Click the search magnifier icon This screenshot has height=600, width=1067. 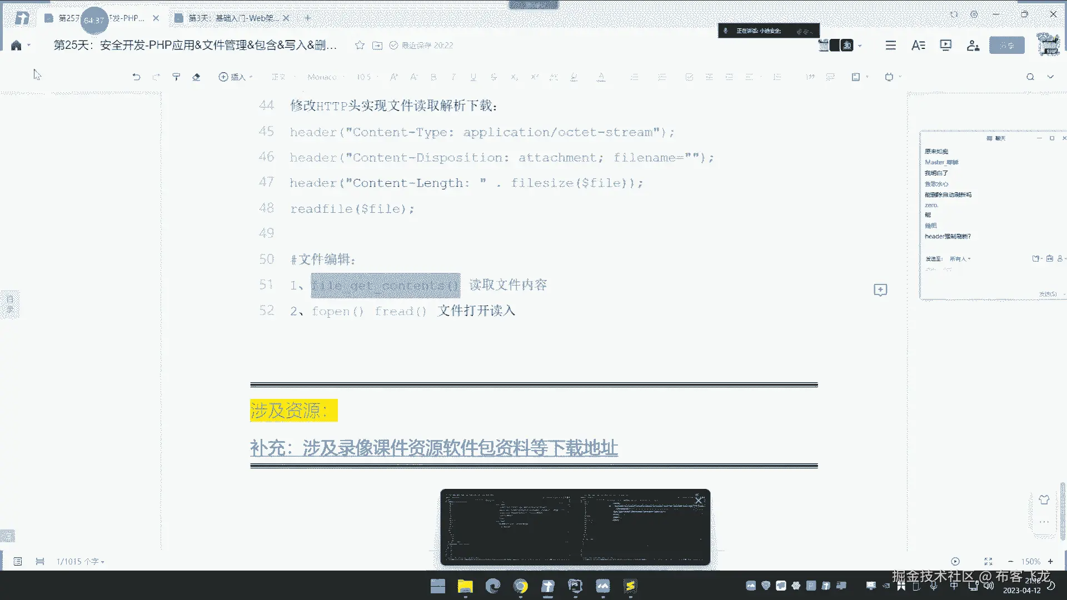(x=1030, y=77)
